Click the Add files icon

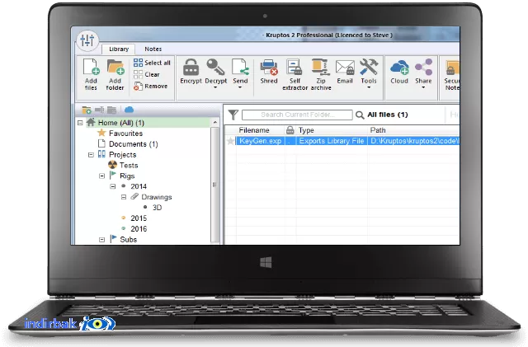(91, 67)
